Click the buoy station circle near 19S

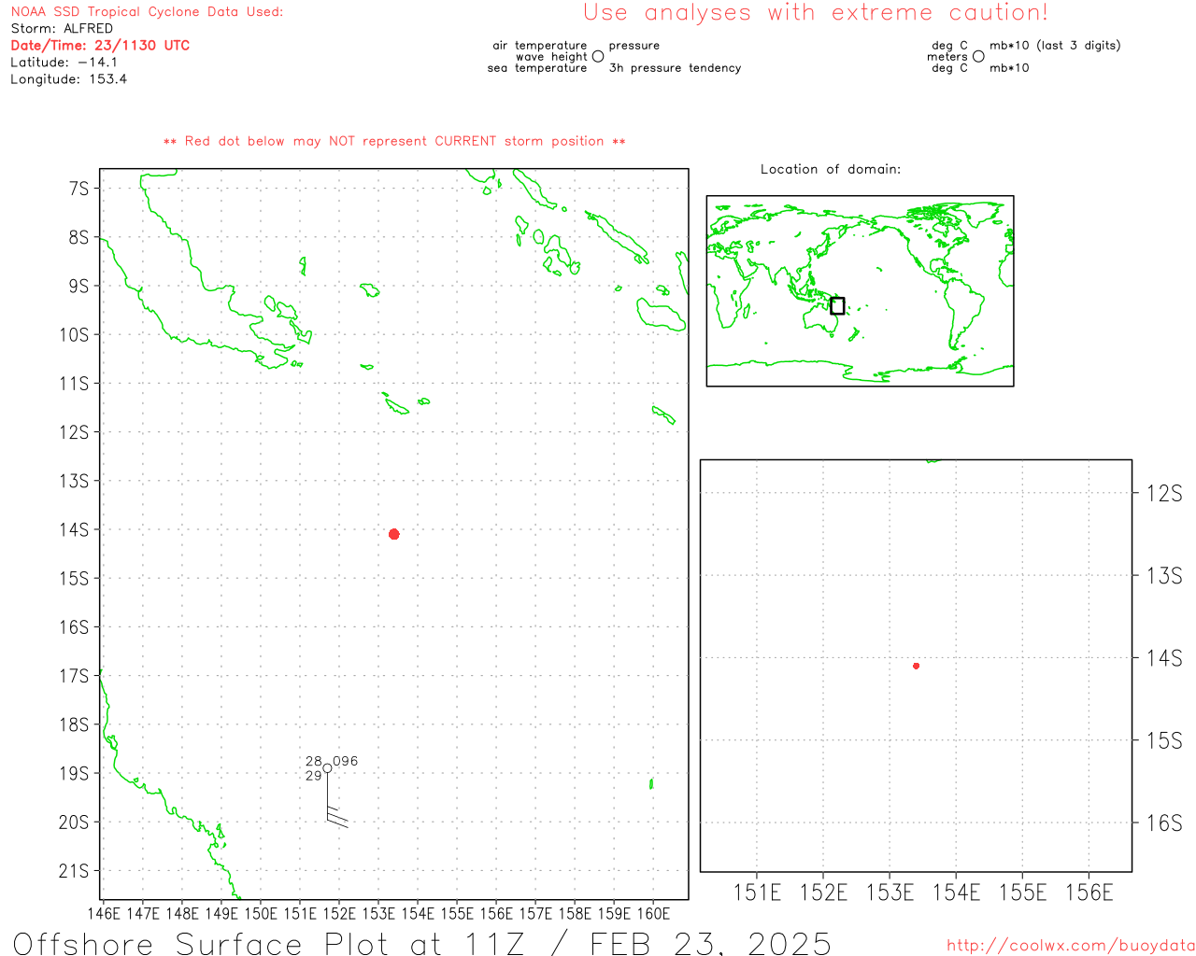click(x=327, y=768)
